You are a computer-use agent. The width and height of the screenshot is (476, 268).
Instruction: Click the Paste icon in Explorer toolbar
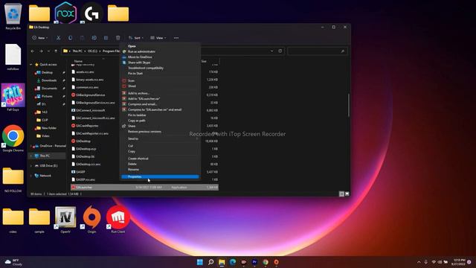pyautogui.click(x=82, y=38)
